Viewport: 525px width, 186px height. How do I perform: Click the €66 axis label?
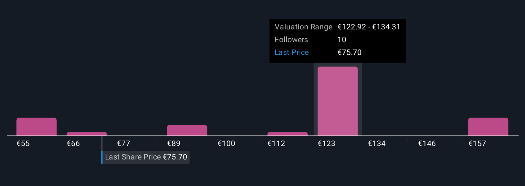pyautogui.click(x=73, y=143)
